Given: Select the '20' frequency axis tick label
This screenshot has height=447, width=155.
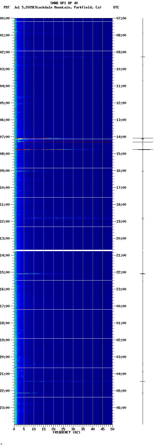Looking at the screenshot, I should tap(53, 429).
